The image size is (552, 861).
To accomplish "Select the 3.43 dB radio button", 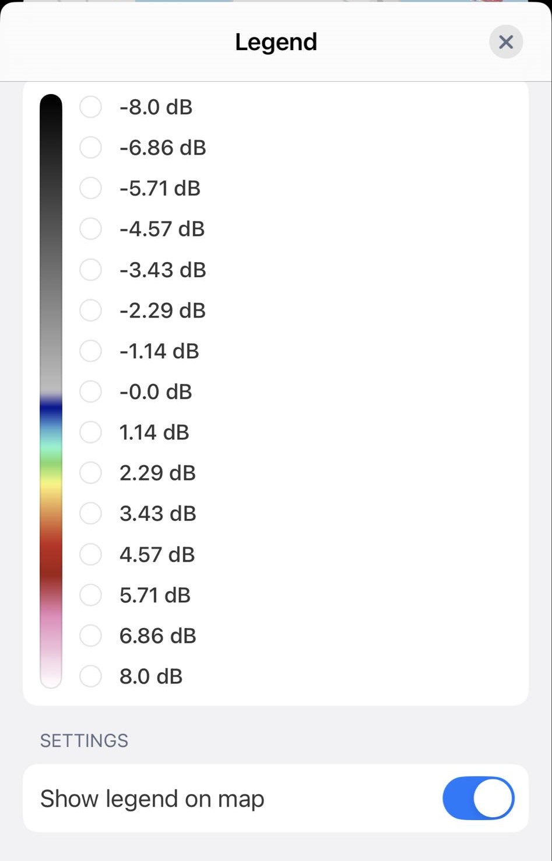I will pos(90,514).
